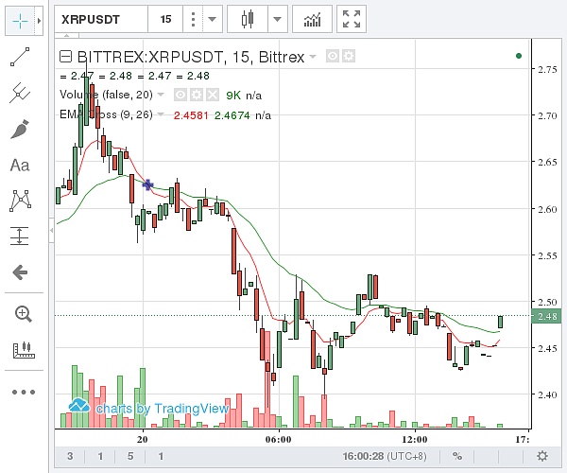Open more tools ellipsis menu
The image size is (567, 473).
(x=24, y=392)
